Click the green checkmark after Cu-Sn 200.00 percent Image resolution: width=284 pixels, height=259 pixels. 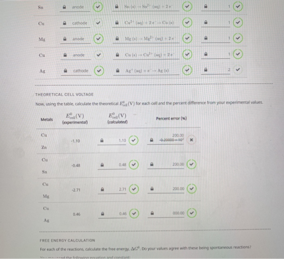coord(192,165)
